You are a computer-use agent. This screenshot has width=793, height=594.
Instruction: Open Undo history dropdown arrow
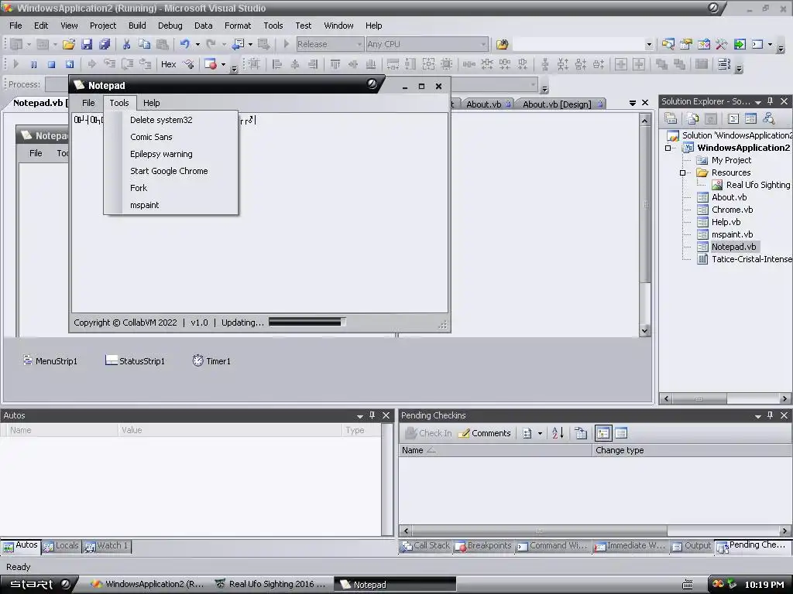pos(197,44)
